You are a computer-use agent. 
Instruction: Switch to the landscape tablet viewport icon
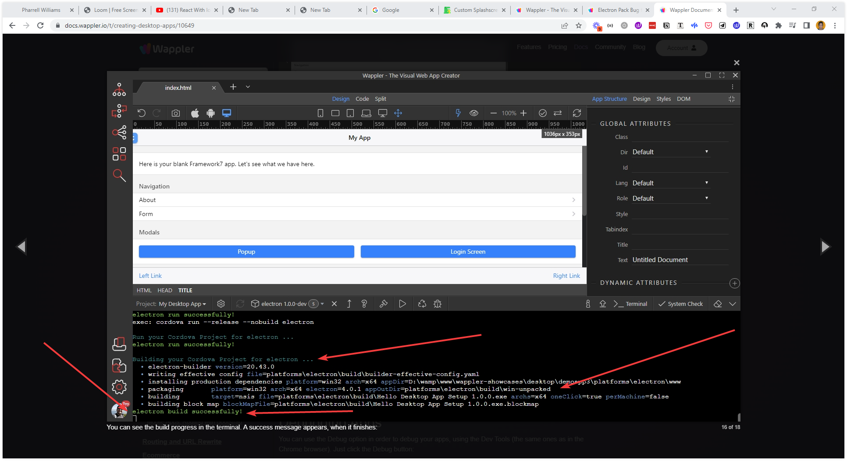(335, 113)
